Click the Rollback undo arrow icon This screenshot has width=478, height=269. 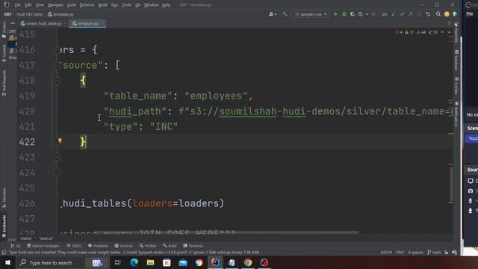pos(428,14)
